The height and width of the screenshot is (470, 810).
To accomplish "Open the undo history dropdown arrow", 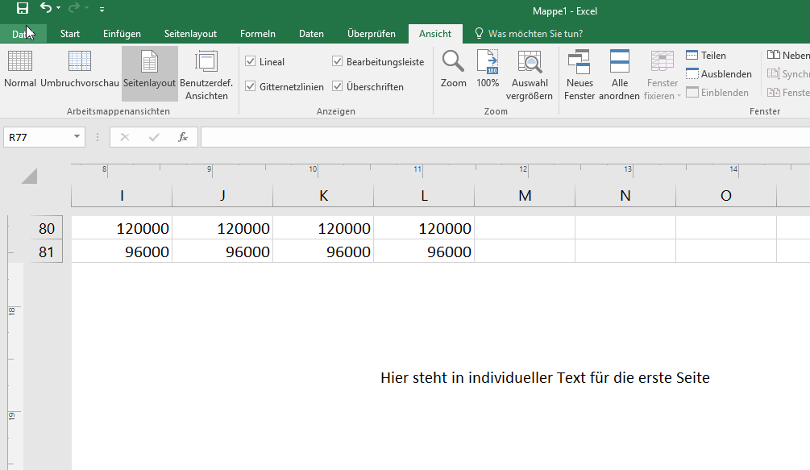I will (59, 9).
